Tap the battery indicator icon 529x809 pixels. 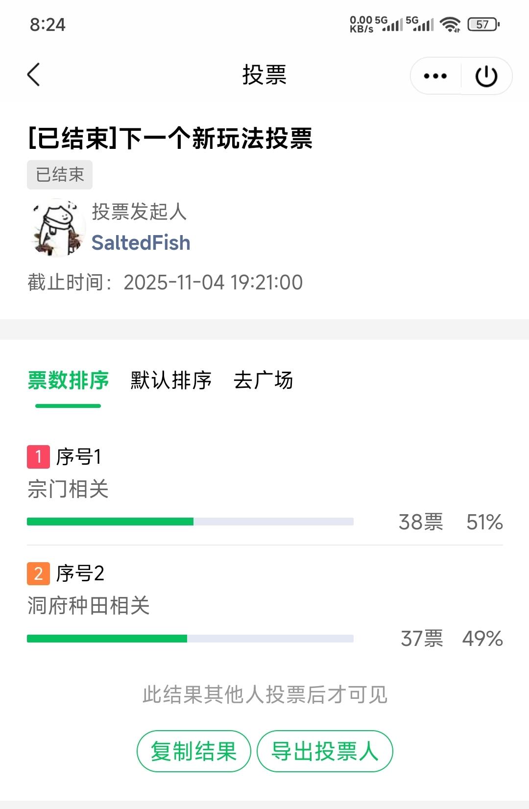483,24
